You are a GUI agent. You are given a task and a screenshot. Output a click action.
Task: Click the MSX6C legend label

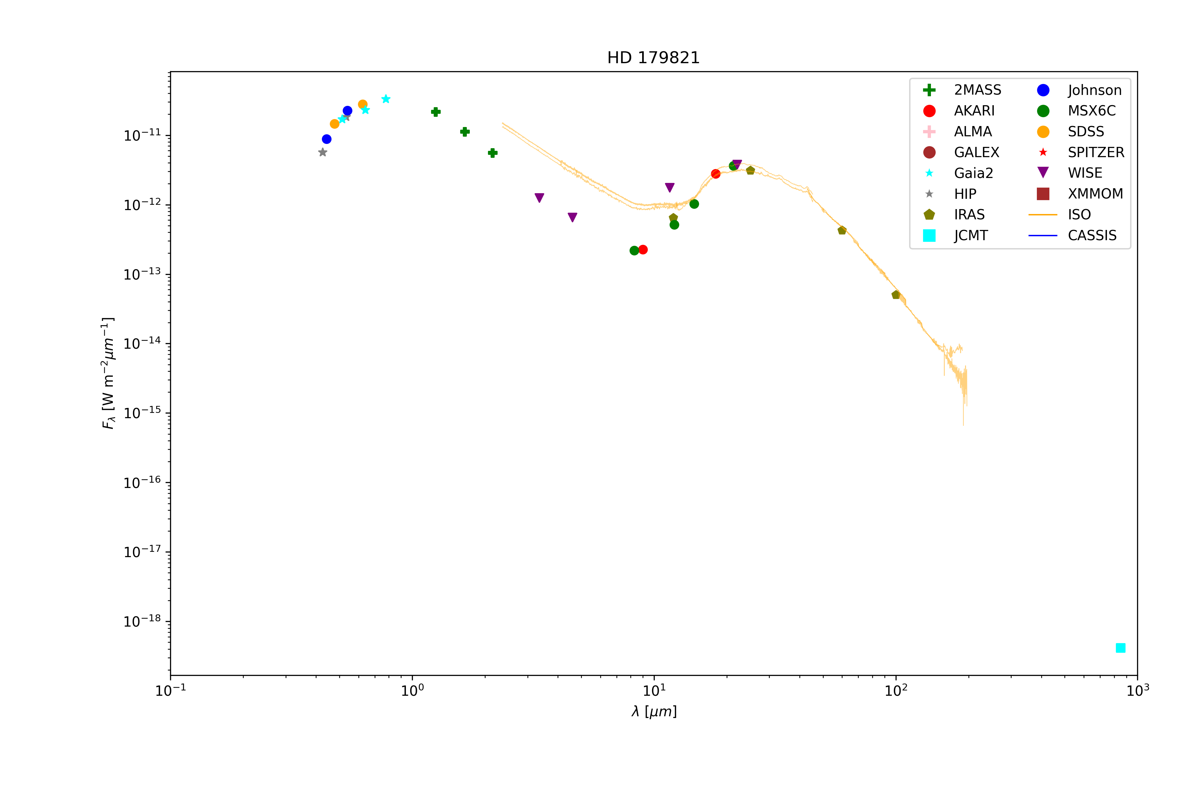pos(1092,111)
